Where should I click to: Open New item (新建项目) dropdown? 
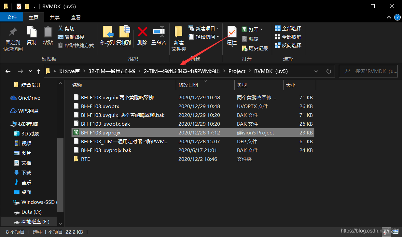pyautogui.click(x=204, y=29)
